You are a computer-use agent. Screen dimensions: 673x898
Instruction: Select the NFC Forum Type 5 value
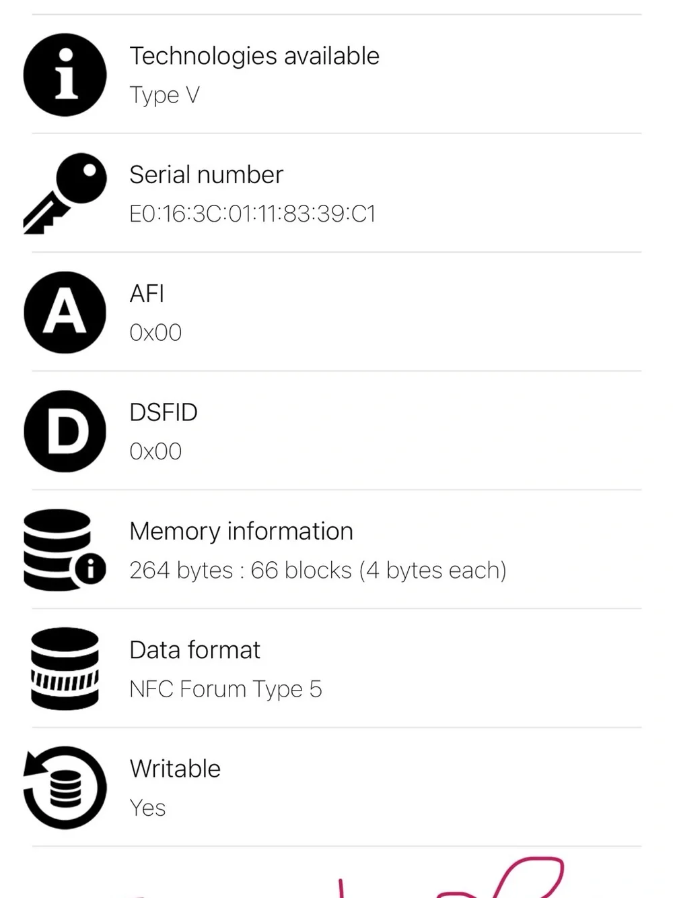[225, 689]
